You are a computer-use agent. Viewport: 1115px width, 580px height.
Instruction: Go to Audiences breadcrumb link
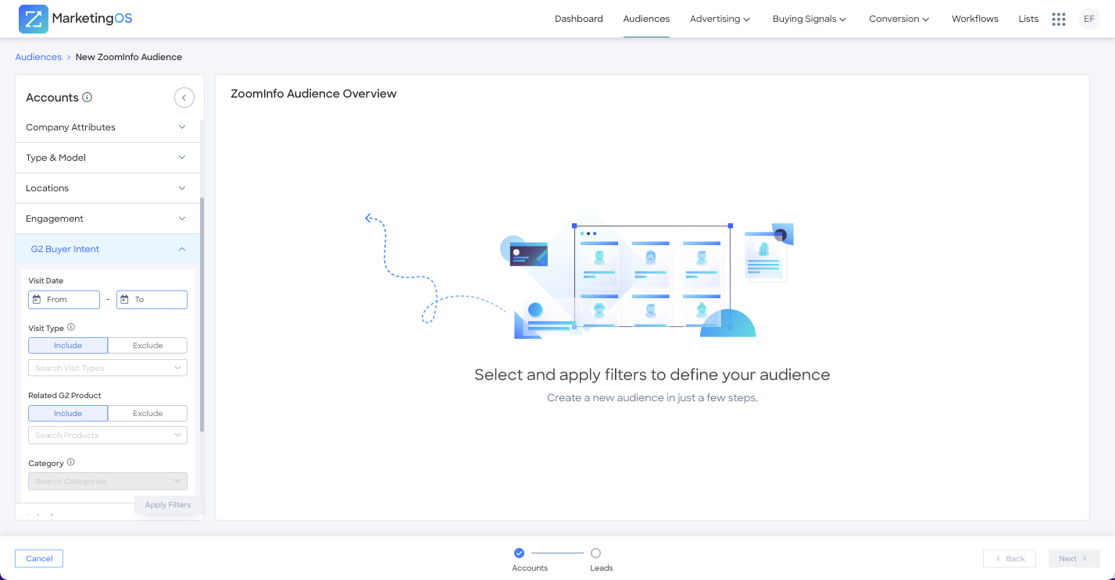pos(38,57)
